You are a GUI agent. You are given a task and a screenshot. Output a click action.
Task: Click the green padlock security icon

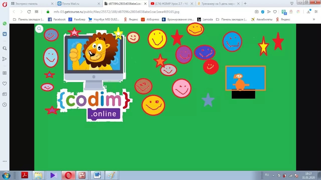48,12
